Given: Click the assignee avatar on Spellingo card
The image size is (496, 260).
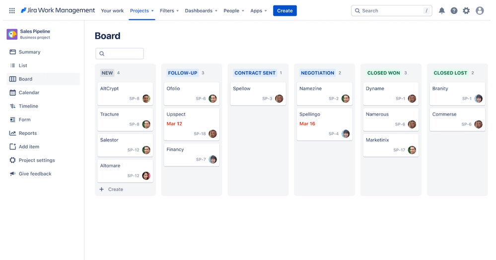Looking at the screenshot, I should click(346, 133).
